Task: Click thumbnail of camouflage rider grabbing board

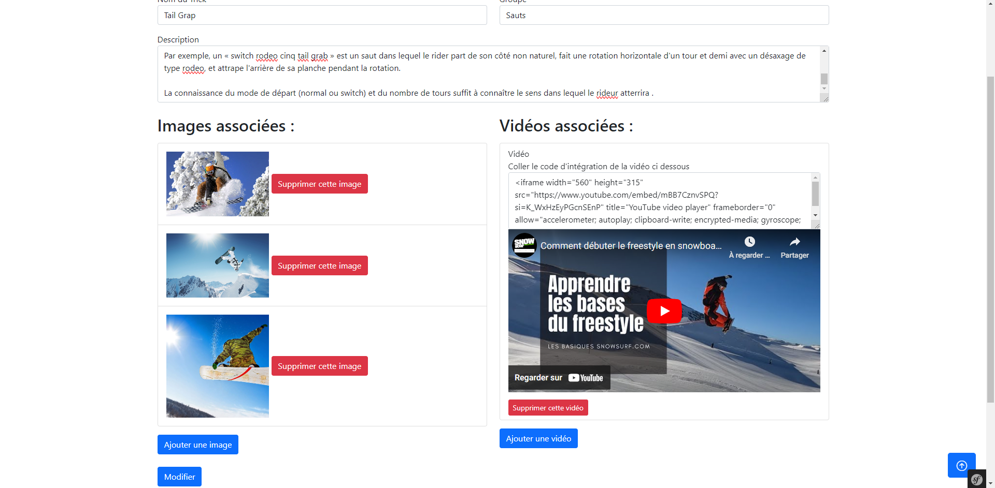Action: click(x=218, y=366)
